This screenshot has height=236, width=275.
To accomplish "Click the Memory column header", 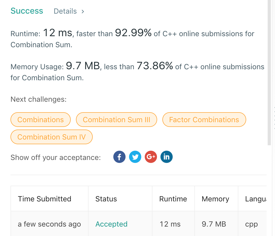I will [x=215, y=199].
